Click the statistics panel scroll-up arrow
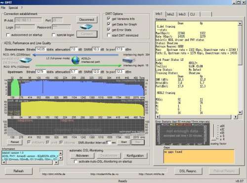247x183 pixels. [240, 24]
